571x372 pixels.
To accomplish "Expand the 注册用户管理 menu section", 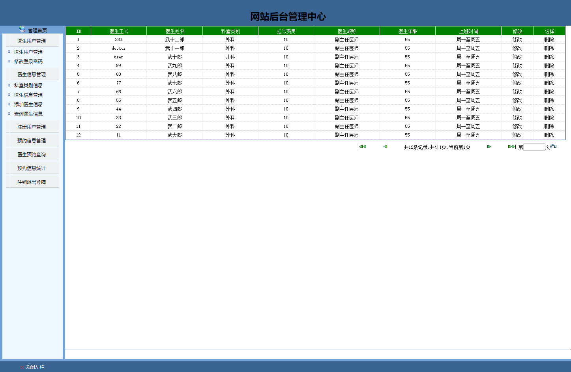I will [x=32, y=127].
